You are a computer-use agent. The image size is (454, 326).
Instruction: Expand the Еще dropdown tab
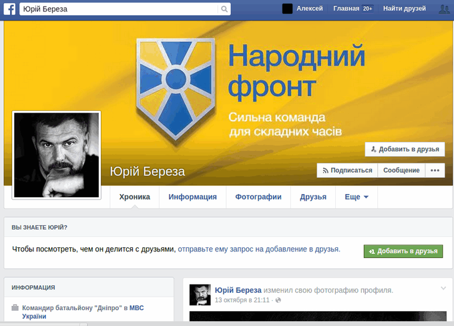[x=357, y=197]
